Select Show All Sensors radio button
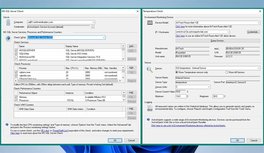This screenshot has width=264, height=153. [227, 72]
